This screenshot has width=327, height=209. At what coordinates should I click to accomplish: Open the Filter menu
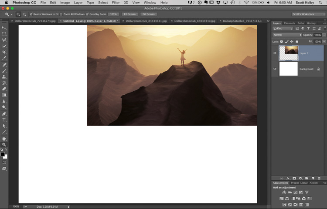(116, 3)
